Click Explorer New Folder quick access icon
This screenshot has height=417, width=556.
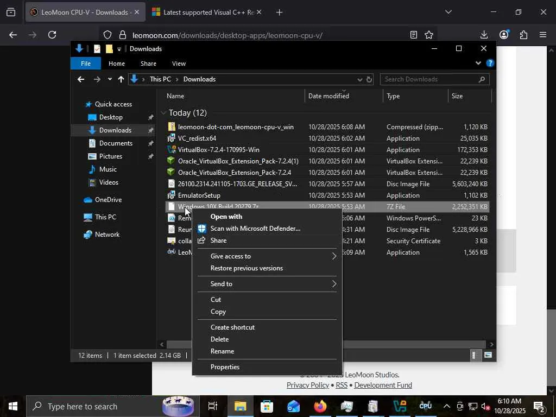point(109,49)
